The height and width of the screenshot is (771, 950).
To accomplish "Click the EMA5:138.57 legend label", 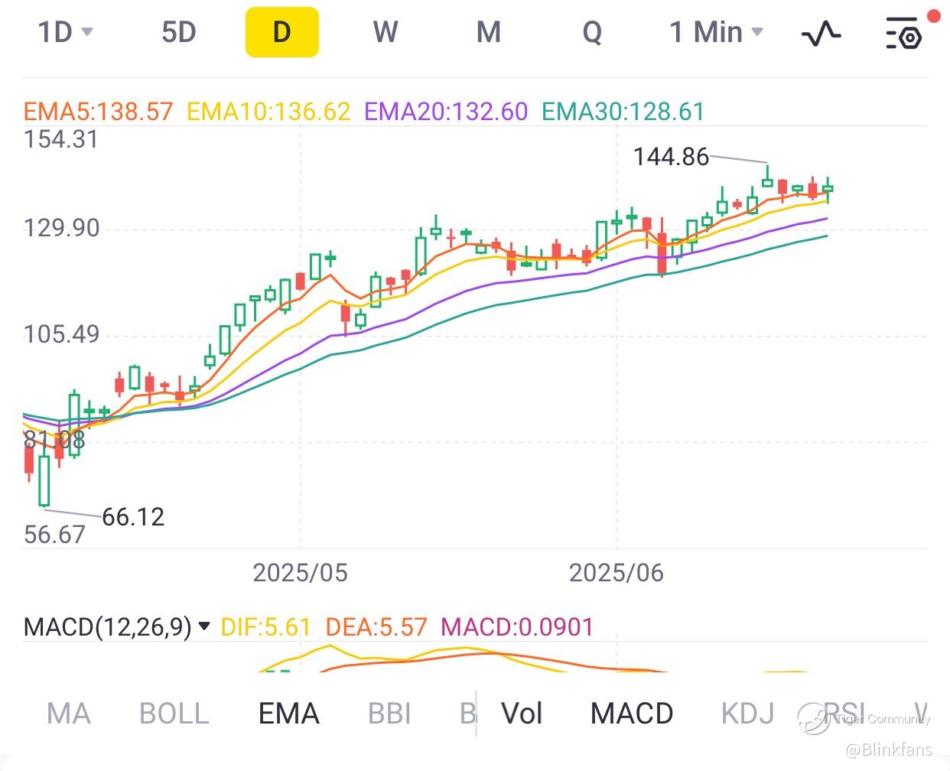I will click(x=99, y=112).
